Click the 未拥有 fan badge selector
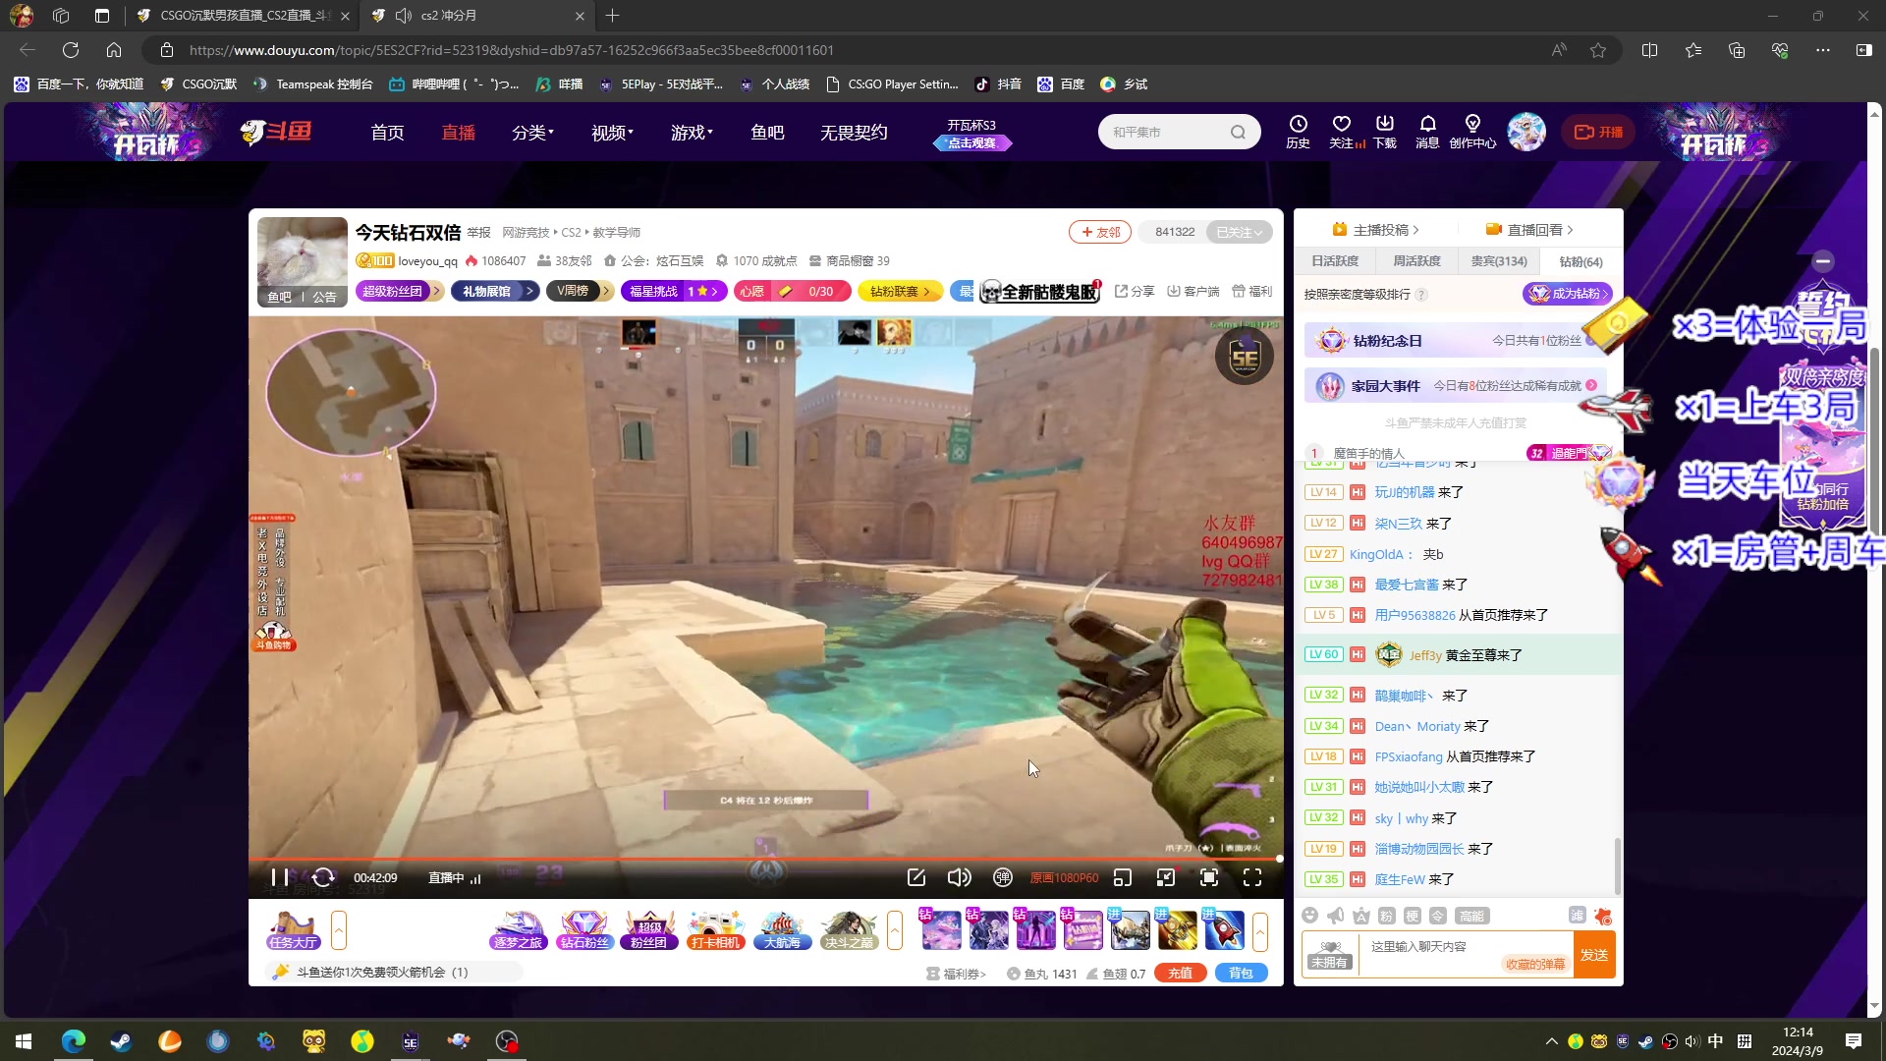Viewport: 1886px width, 1061px height. 1329,955
